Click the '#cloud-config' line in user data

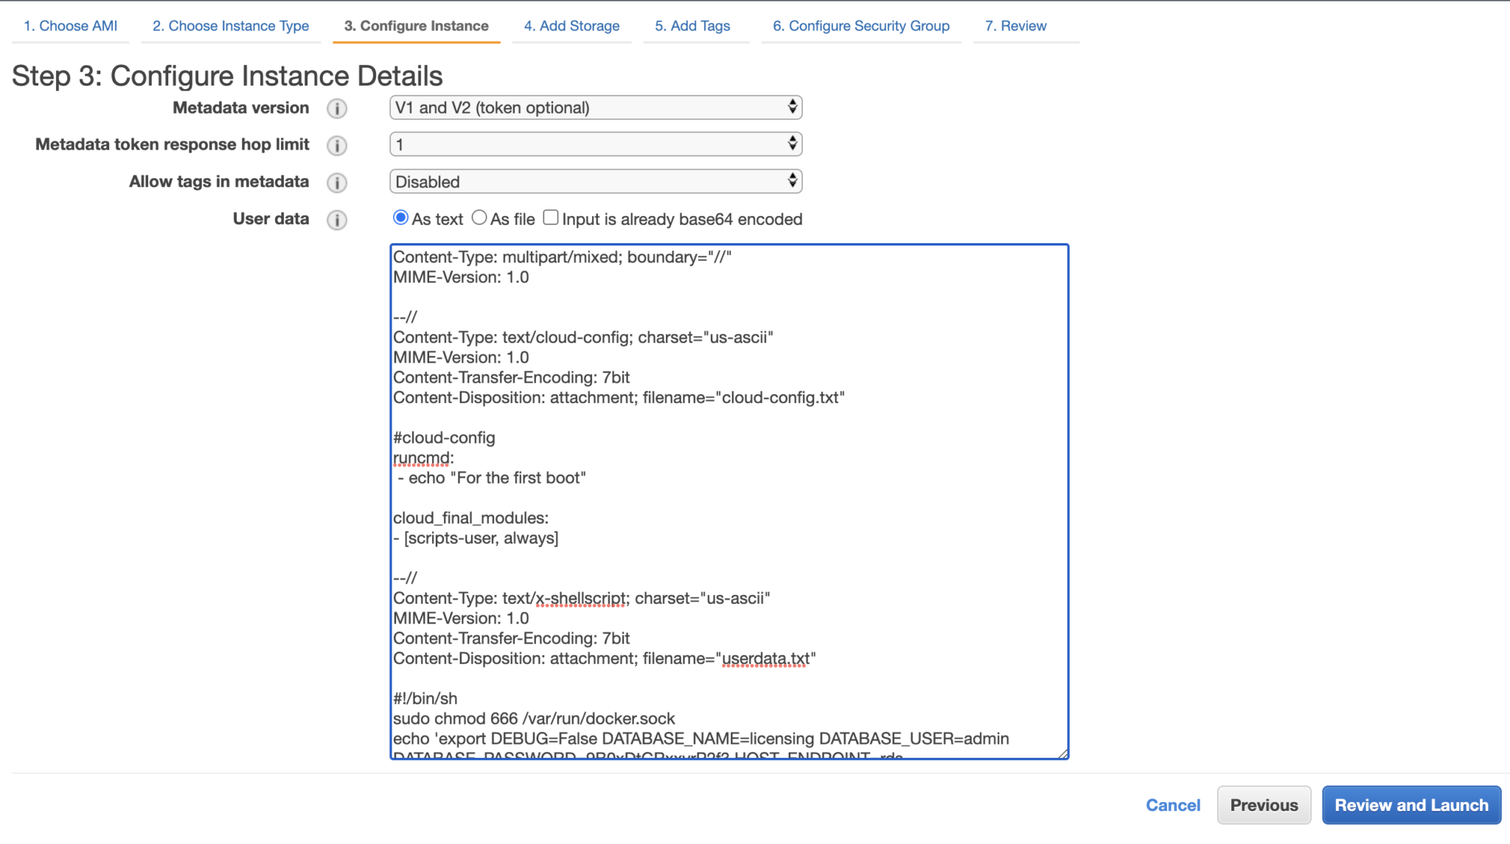444,438
